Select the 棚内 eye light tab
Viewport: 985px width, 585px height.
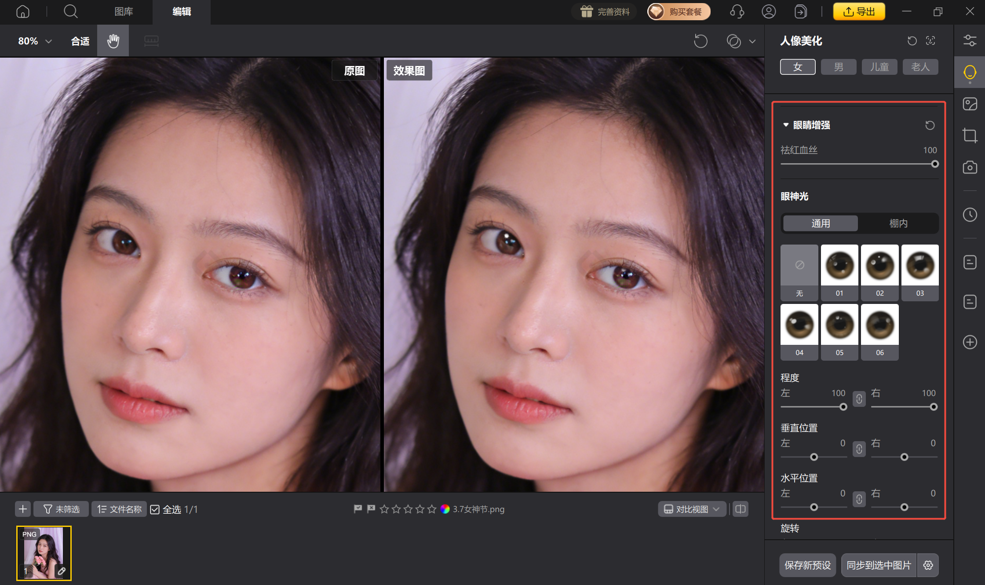tap(898, 223)
